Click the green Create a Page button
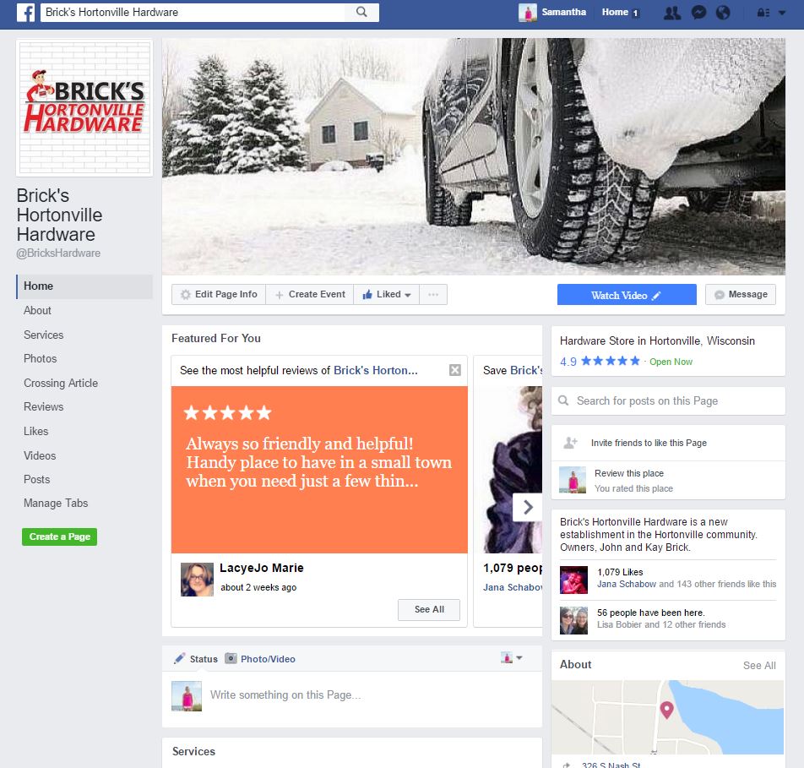Screen dimensions: 804x768 [x=59, y=537]
